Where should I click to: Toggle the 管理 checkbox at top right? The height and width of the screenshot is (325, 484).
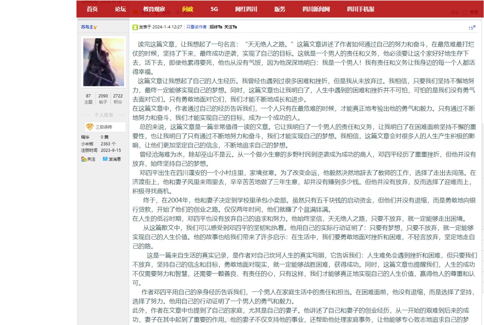(465, 12)
